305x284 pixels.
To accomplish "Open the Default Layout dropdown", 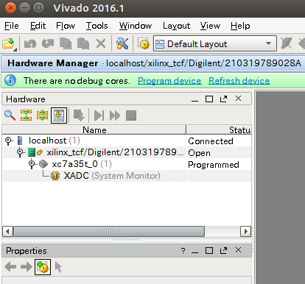I will click(x=215, y=44).
